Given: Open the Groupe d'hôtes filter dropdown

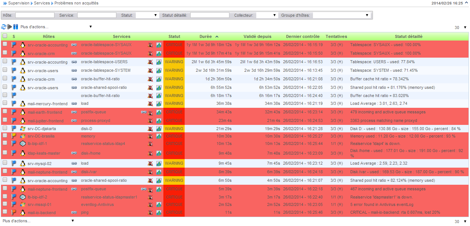Looking at the screenshot, I should tap(341, 15).
